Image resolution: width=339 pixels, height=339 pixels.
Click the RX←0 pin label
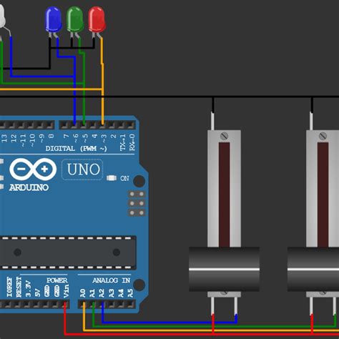[x=132, y=142]
